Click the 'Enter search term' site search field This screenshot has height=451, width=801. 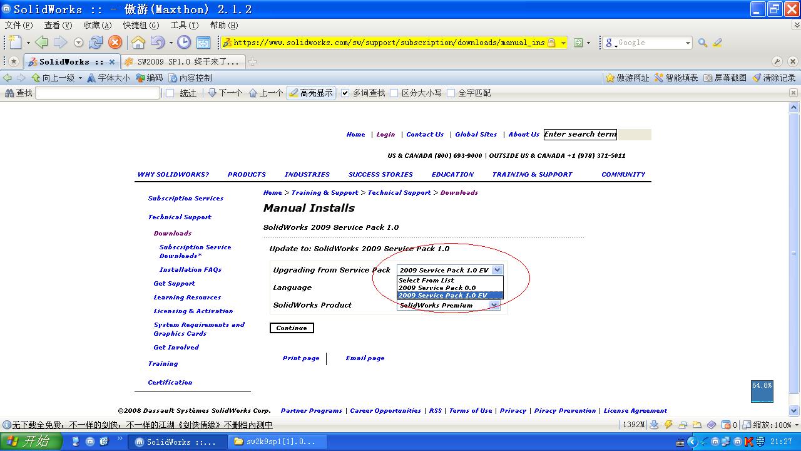(x=580, y=134)
